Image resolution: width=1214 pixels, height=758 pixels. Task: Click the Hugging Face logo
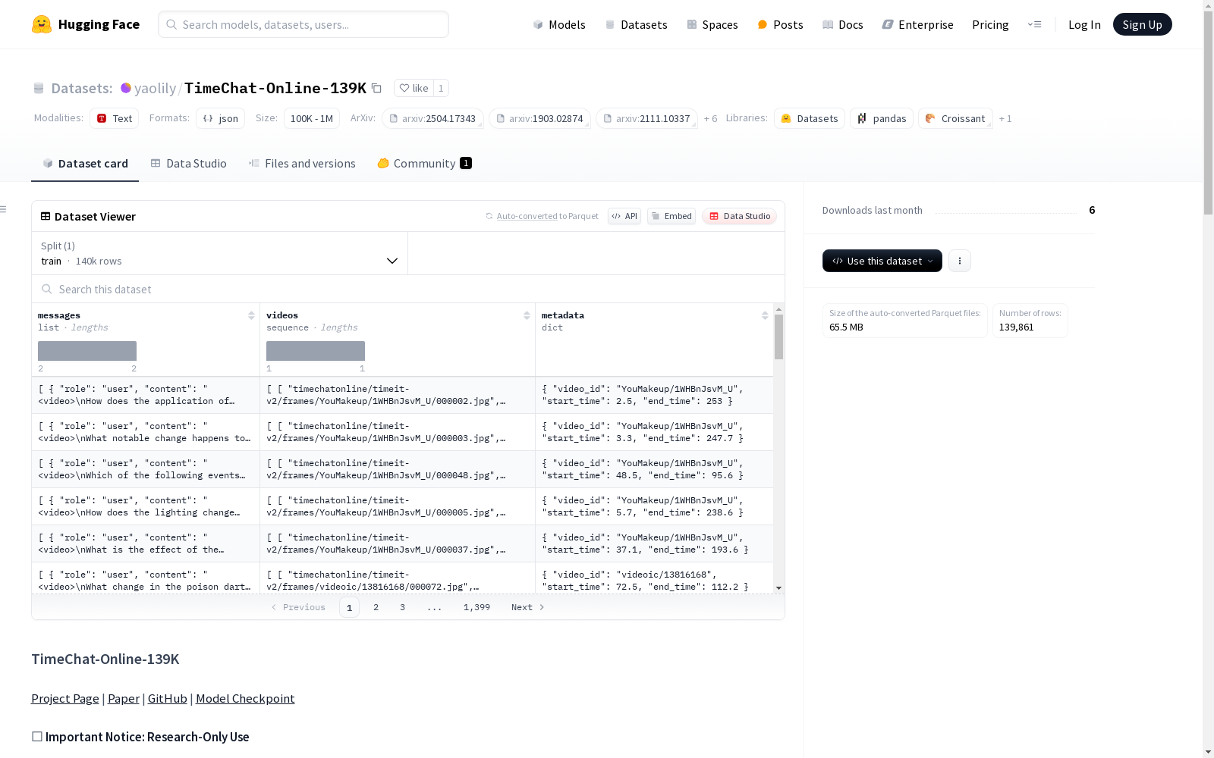[x=85, y=24]
